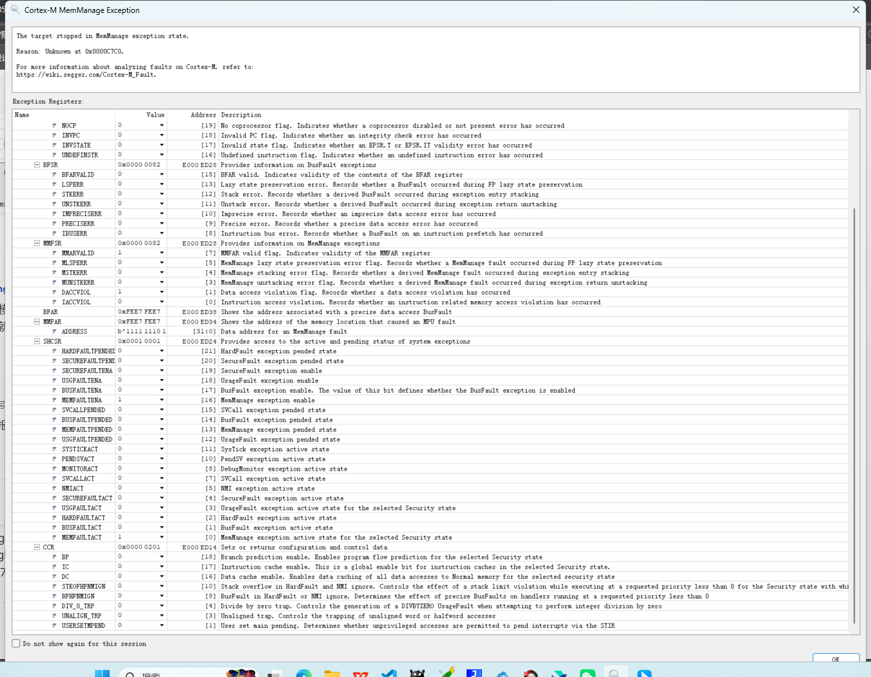The width and height of the screenshot is (871, 677).
Task: Collapse the CCR register tree node
Action: pyautogui.click(x=37, y=547)
